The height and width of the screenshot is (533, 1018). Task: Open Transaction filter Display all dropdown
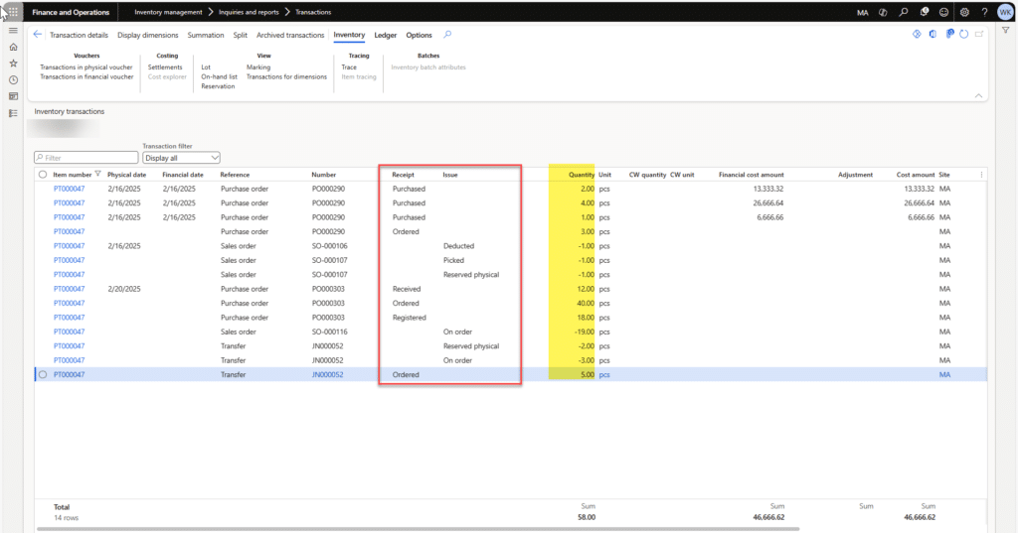click(x=181, y=158)
